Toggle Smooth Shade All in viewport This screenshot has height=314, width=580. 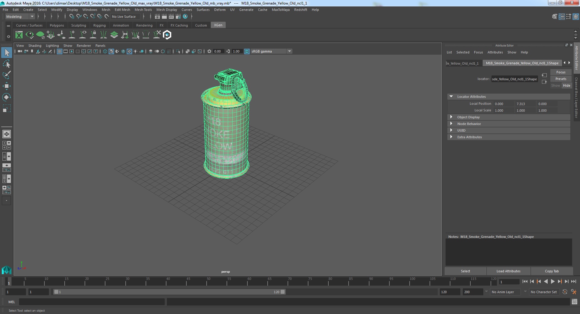tap(111, 51)
